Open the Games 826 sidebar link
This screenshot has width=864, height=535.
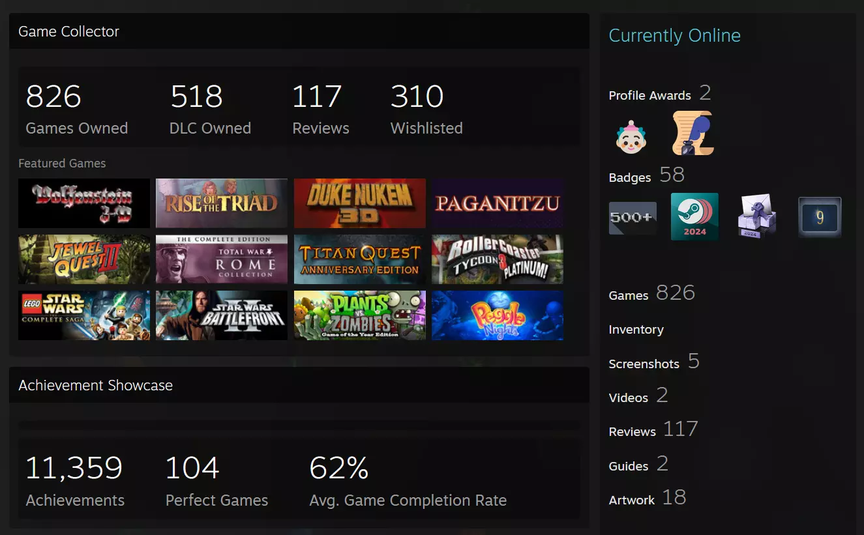pyautogui.click(x=651, y=294)
